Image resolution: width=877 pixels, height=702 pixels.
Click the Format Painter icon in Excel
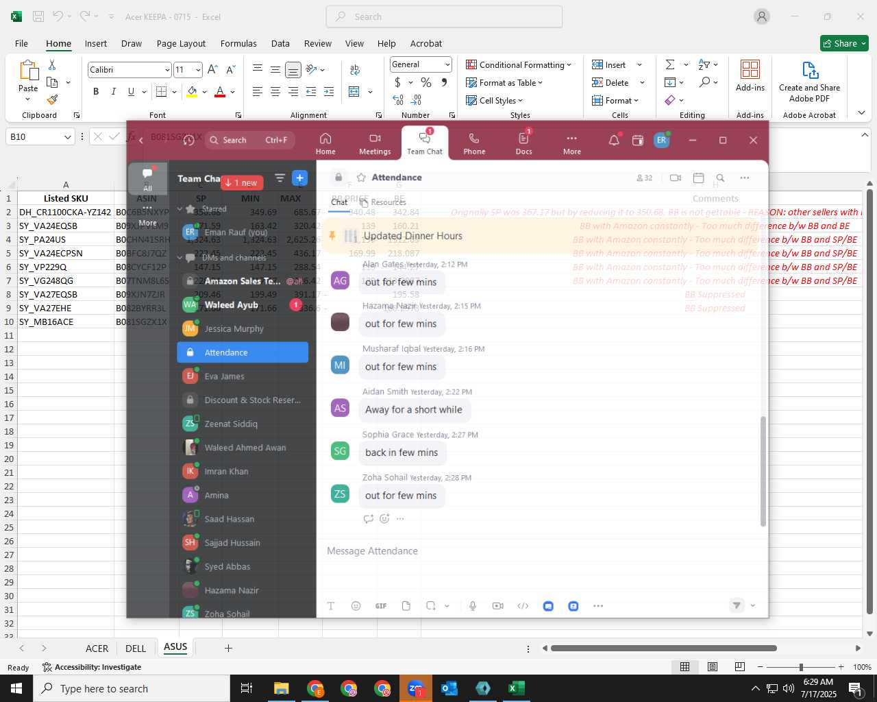pos(52,99)
